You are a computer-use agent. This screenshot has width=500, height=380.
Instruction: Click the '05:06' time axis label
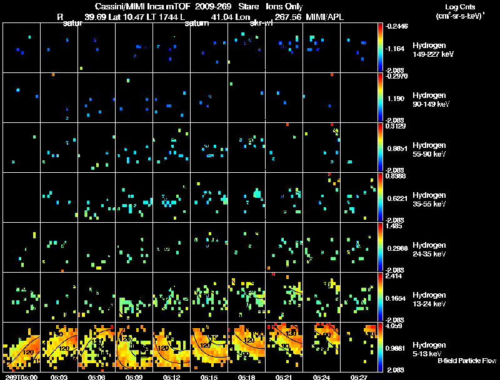[97, 378]
